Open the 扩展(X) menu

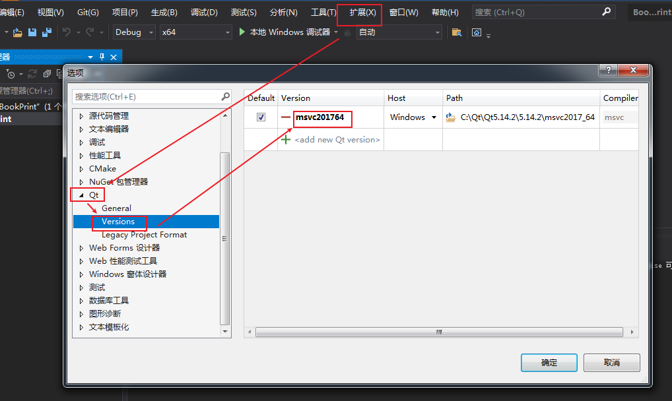coord(362,13)
